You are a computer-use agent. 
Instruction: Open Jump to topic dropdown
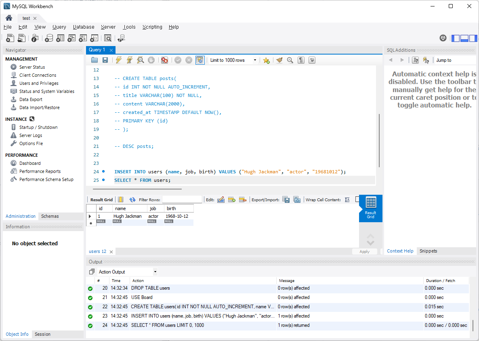point(456,60)
